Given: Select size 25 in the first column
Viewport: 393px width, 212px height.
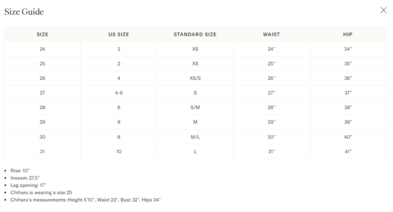Looking at the screenshot, I should click(x=42, y=64).
